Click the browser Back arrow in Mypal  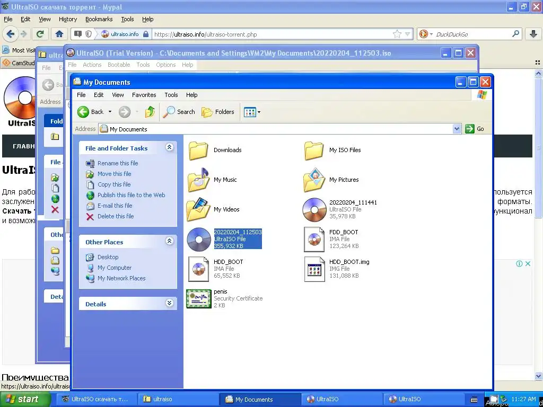click(x=11, y=34)
